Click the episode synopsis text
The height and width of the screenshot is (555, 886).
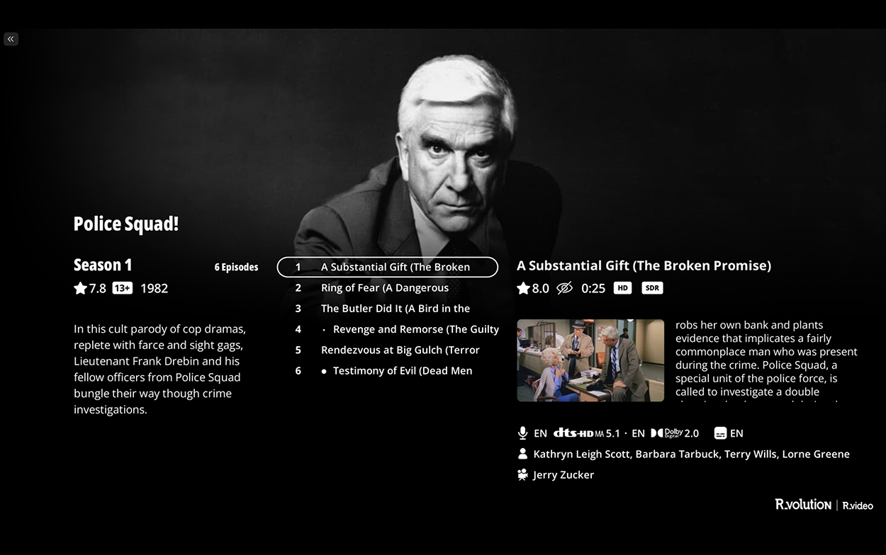click(x=766, y=360)
